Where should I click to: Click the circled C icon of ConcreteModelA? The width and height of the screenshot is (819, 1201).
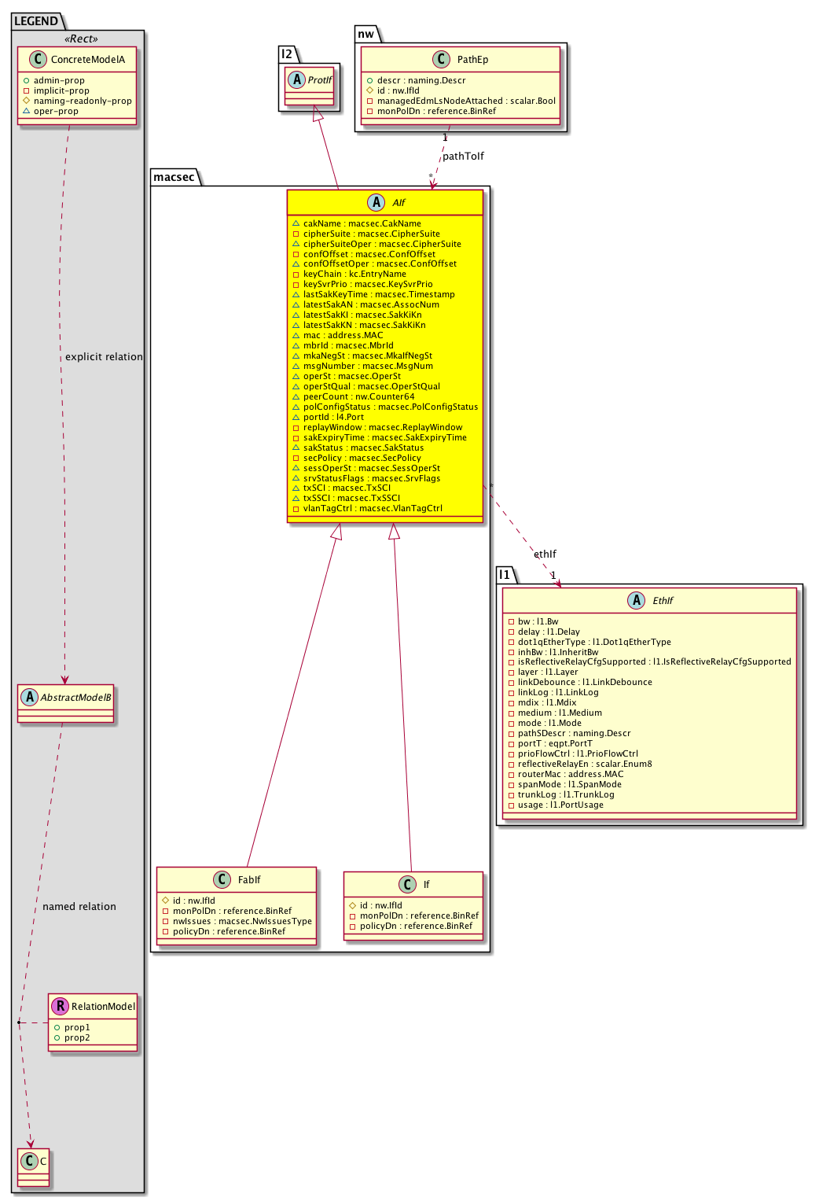tap(38, 60)
